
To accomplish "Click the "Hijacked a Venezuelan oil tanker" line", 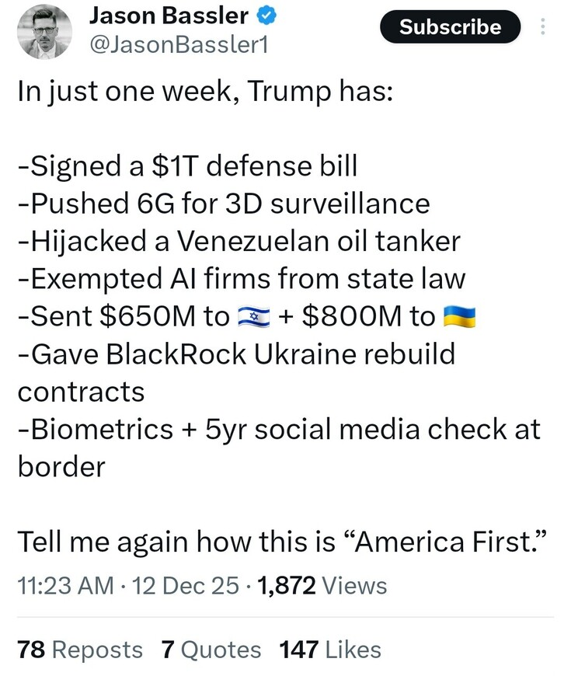I will tap(238, 241).
